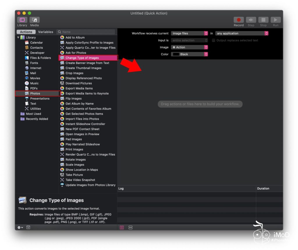Choose Files & Folders in library
The width and height of the screenshot is (298, 250).
tap(40, 58)
